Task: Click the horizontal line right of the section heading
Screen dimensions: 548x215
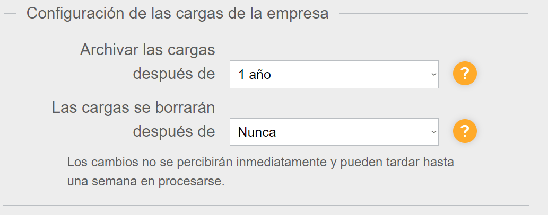Action: coord(433,13)
